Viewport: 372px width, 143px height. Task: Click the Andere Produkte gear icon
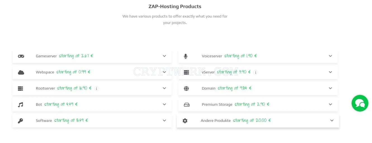[x=185, y=121]
